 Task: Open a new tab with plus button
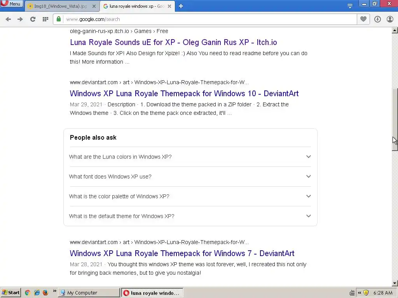tap(181, 6)
